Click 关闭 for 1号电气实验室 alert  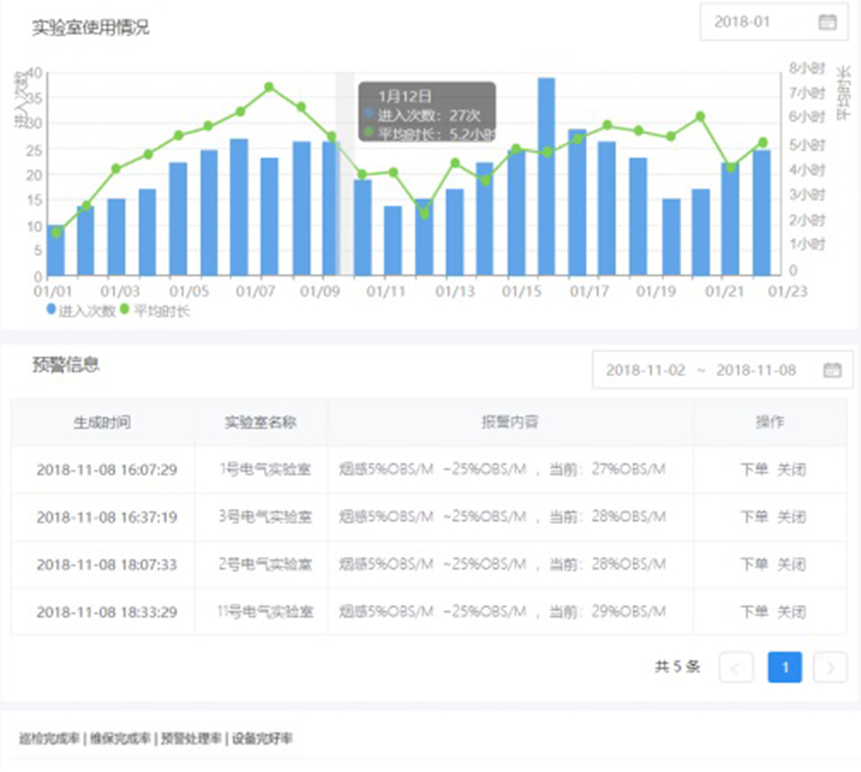coord(791,469)
